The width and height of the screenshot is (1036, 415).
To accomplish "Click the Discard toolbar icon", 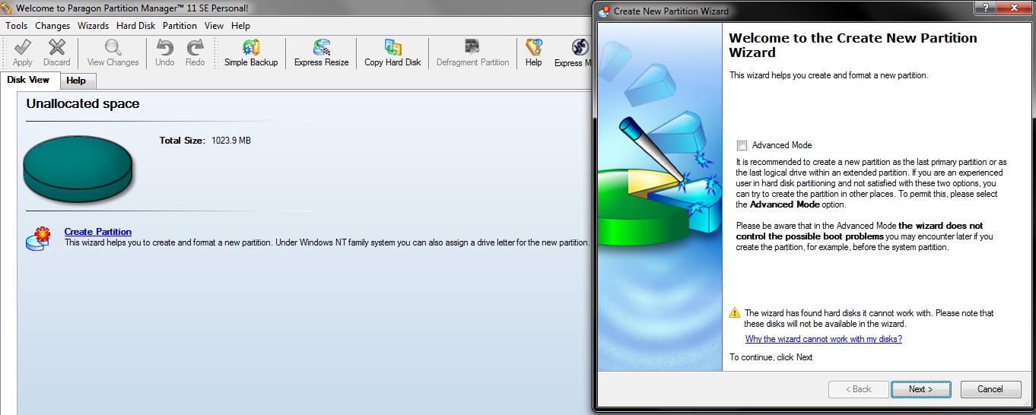I will (57, 53).
